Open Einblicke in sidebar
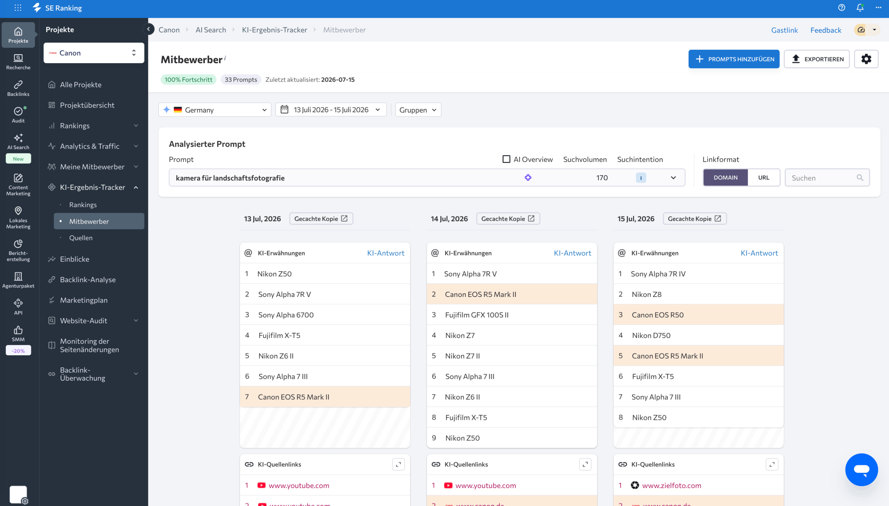Viewport: 889px width, 506px height. coord(74,259)
